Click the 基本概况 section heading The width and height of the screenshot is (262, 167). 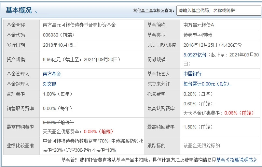coord(19,10)
